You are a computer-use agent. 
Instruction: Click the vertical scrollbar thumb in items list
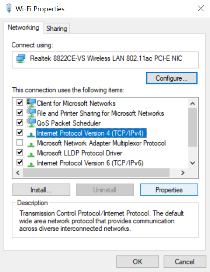(192, 127)
